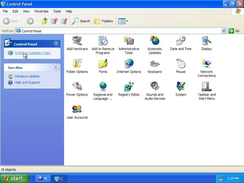This screenshot has width=244, height=183.
Task: Open the Views dropdown button
Action: point(123,21)
